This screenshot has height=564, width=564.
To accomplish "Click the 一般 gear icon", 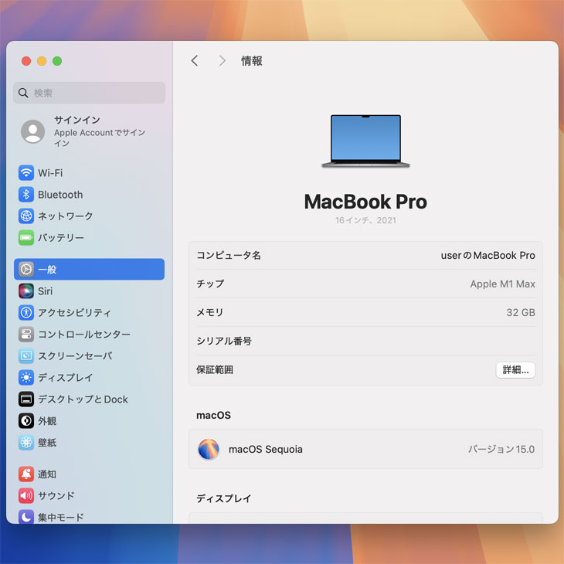I will (26, 269).
